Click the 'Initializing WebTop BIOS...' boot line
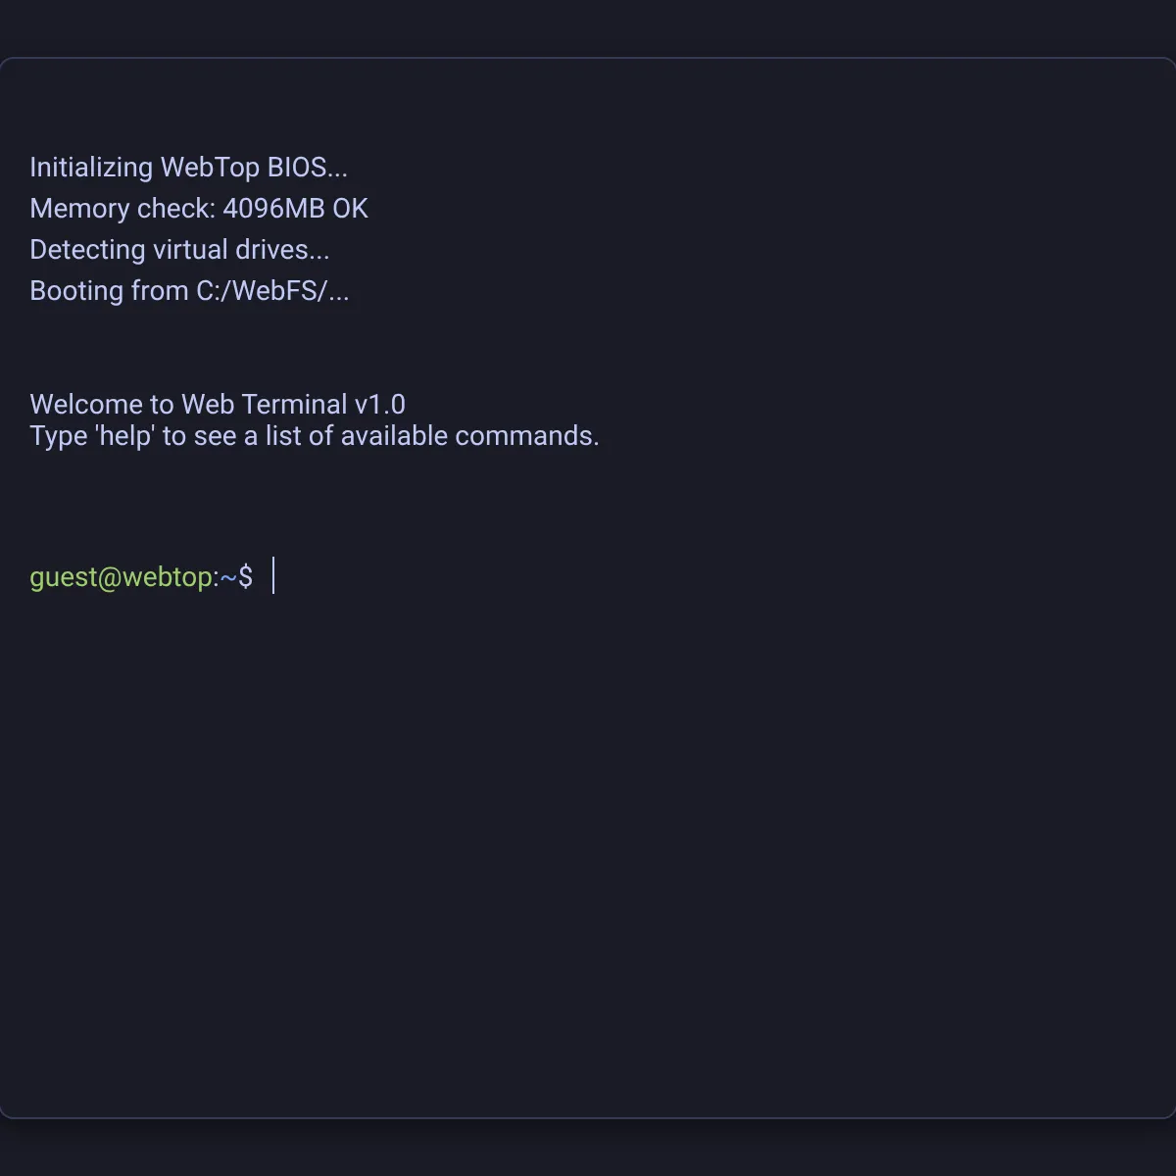Image resolution: width=1176 pixels, height=1176 pixels. 190,167
